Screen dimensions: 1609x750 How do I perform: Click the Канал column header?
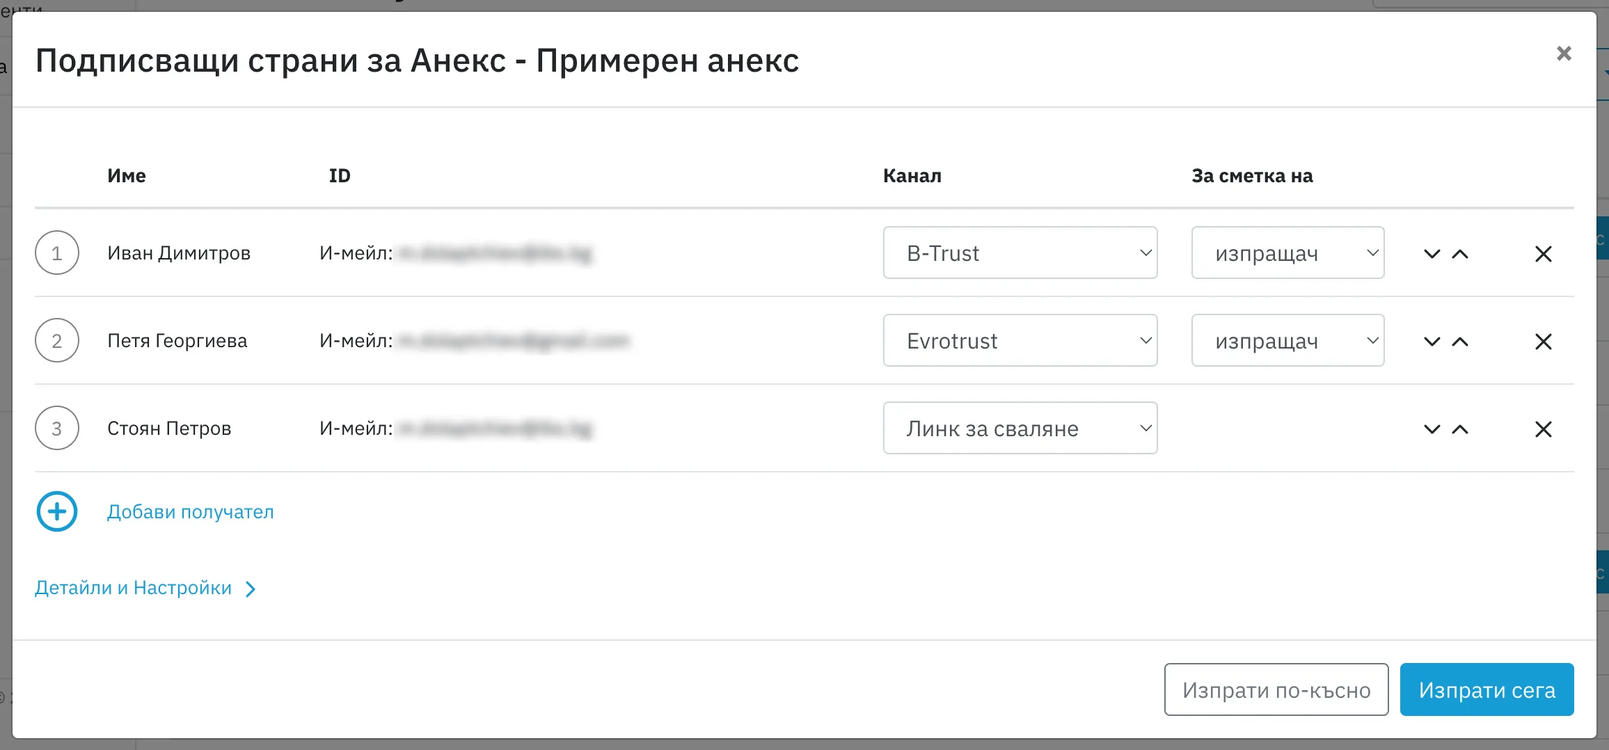[x=912, y=176]
